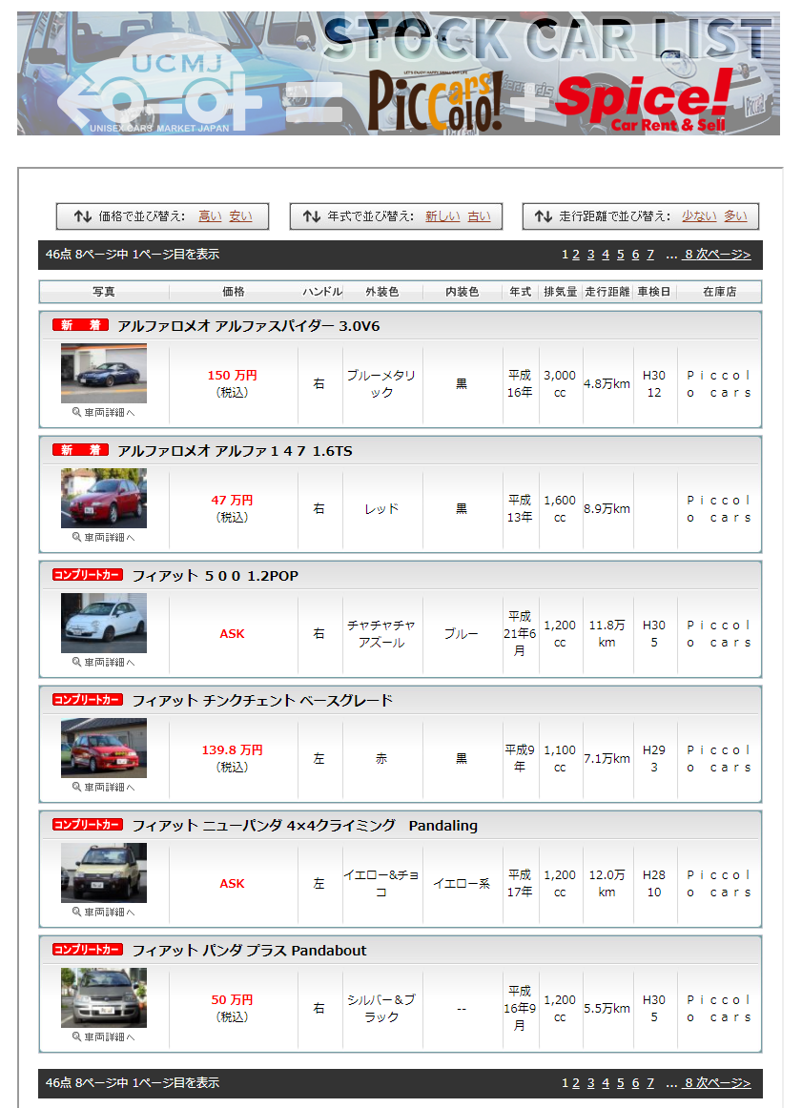Click top 次ページ> next page link
Screen dimensions: 802x1108
(x=717, y=255)
